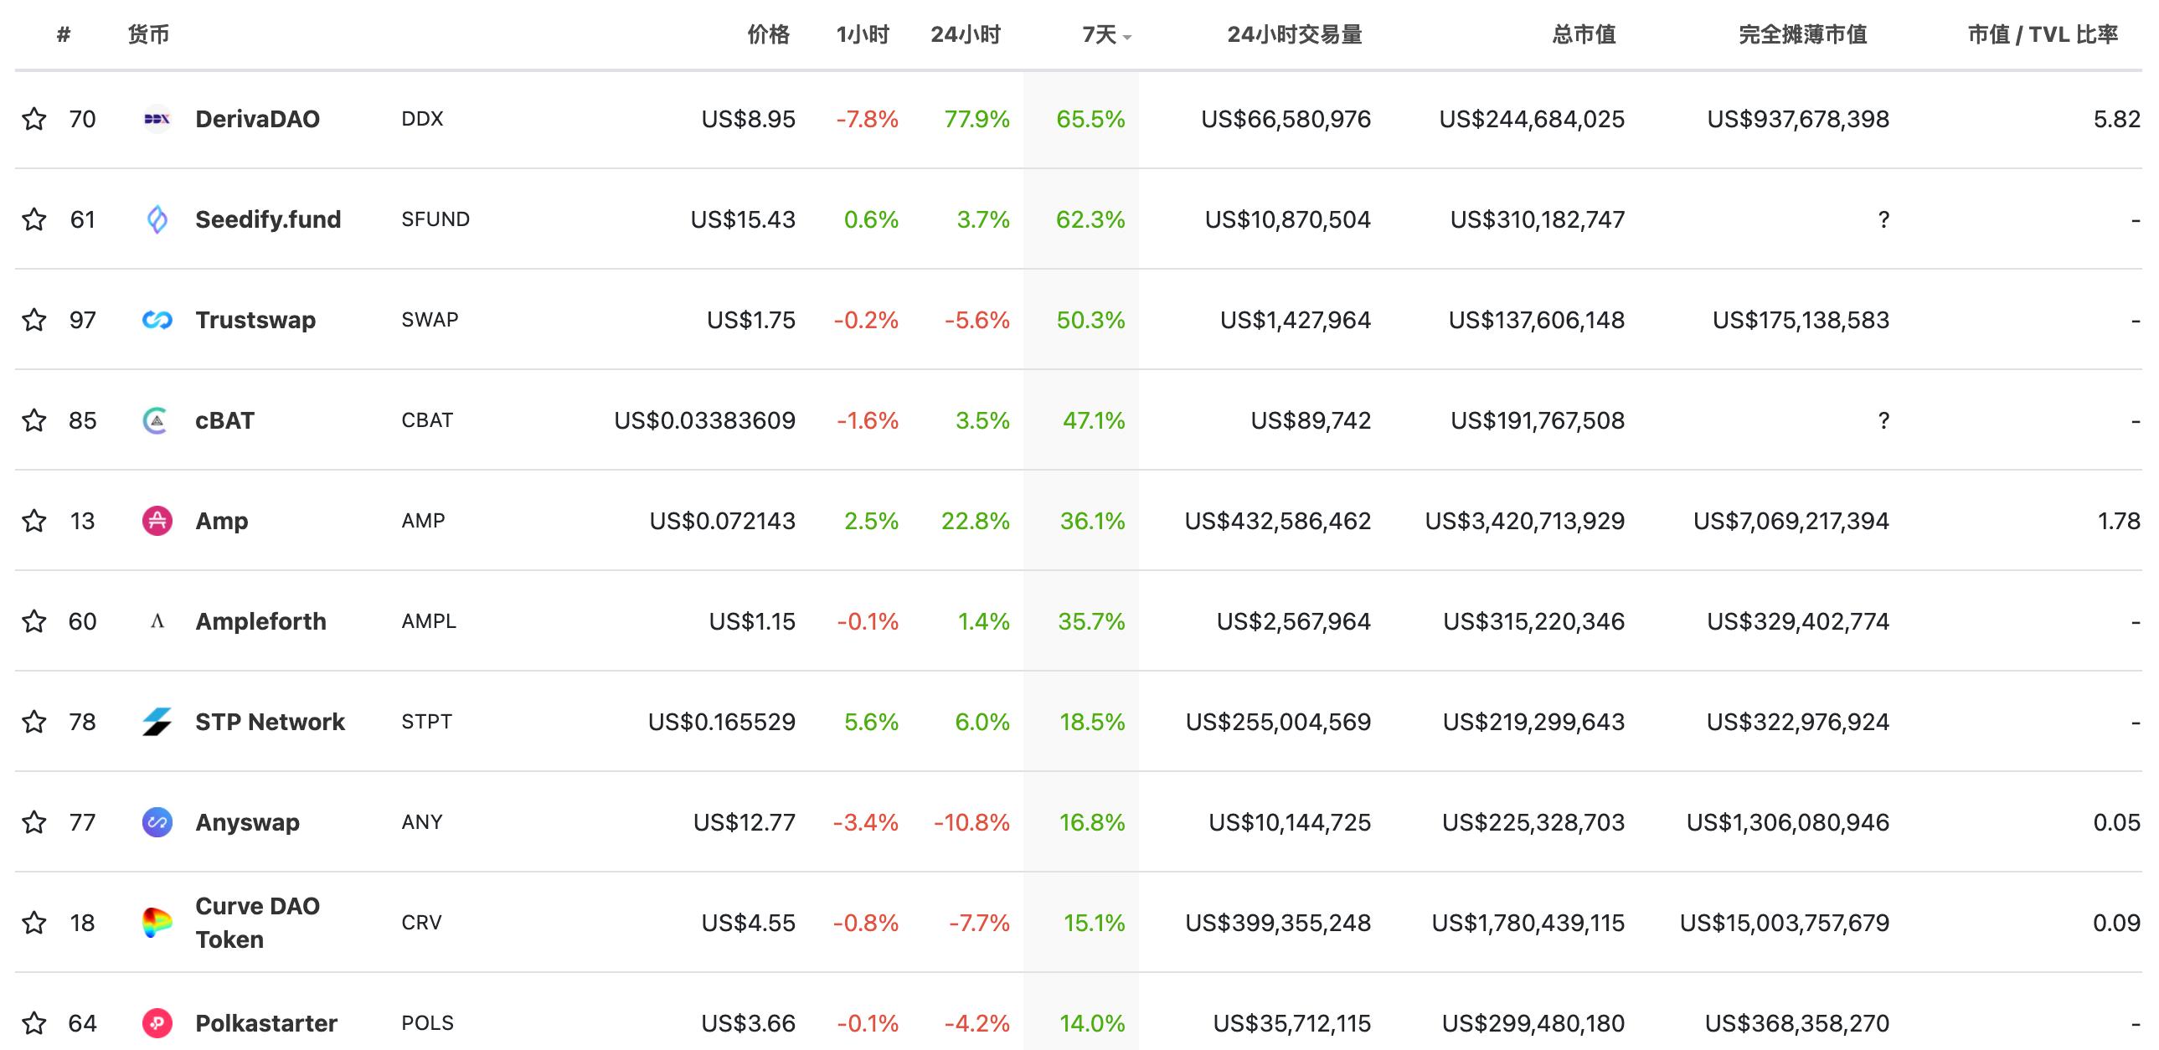Open the Ampleforth coin page link

point(260,622)
